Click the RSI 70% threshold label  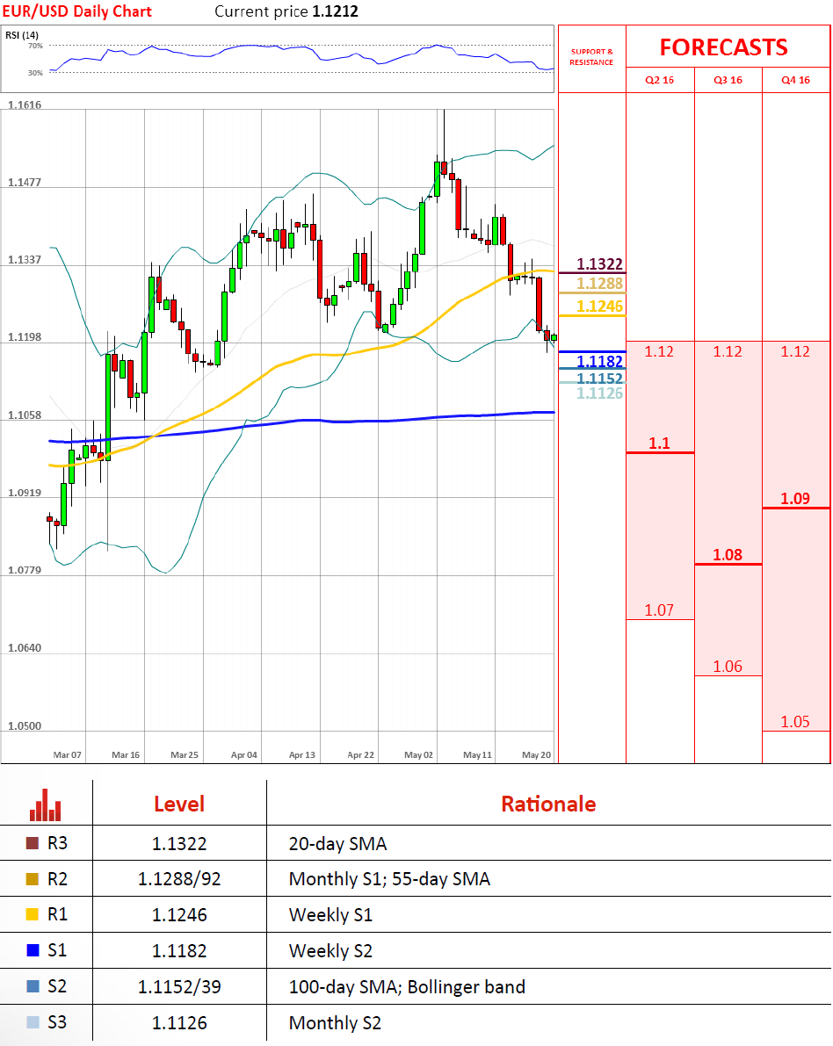pyautogui.click(x=35, y=46)
